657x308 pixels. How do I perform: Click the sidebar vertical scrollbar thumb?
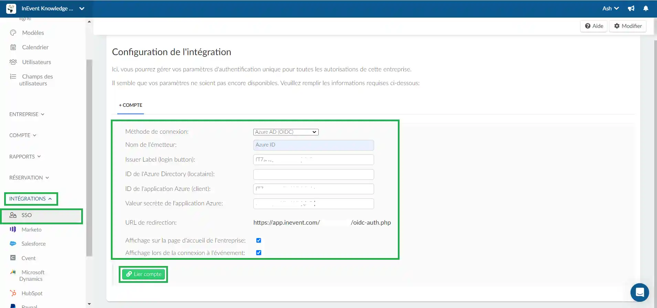pyautogui.click(x=89, y=158)
